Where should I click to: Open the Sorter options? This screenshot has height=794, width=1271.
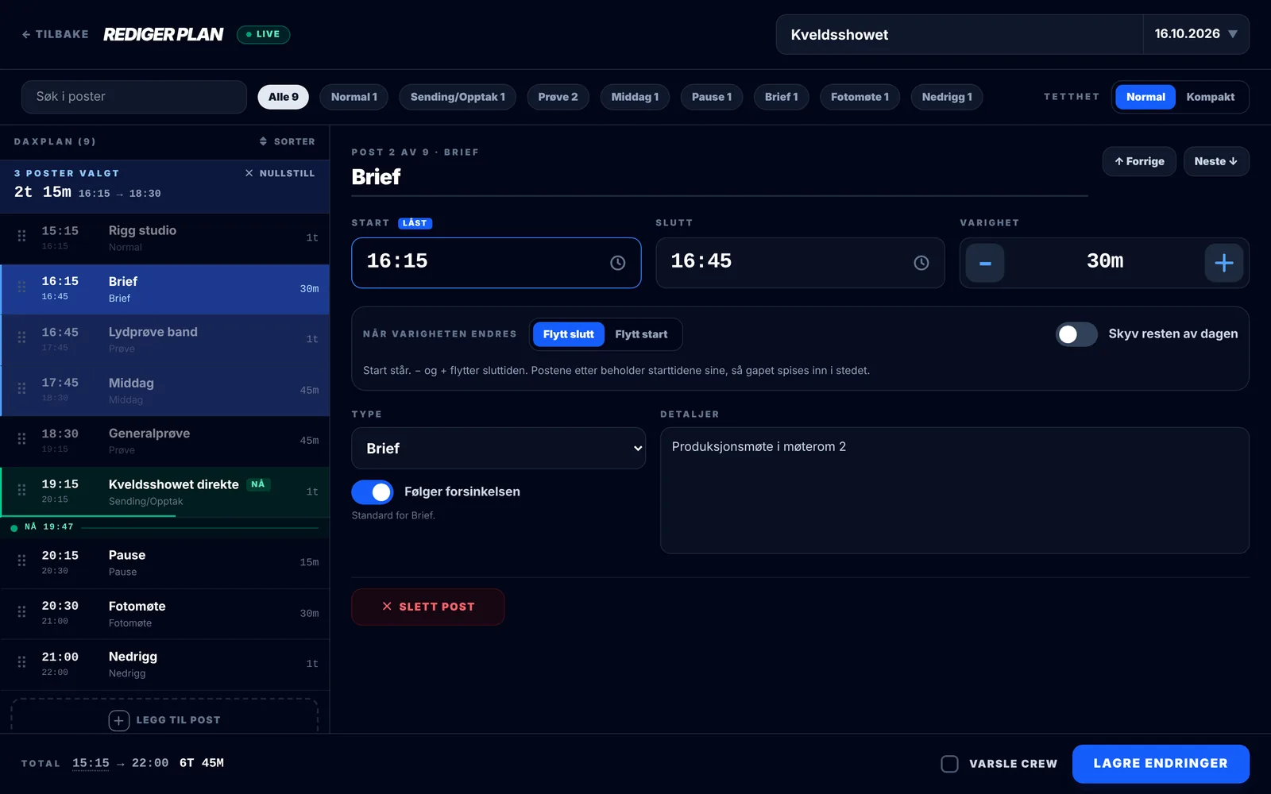[287, 141]
